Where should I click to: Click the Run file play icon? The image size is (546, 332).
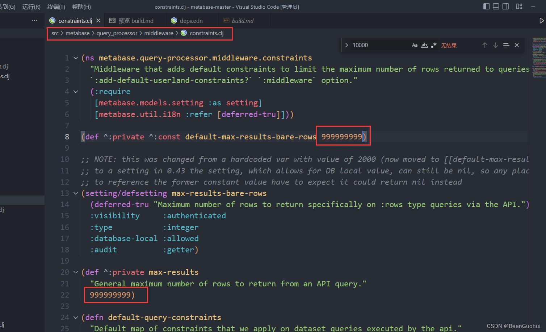click(x=541, y=21)
